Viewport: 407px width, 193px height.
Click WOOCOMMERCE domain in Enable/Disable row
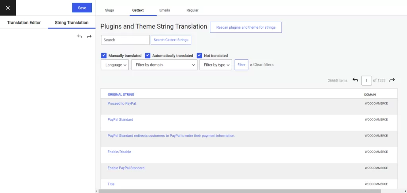[x=376, y=152]
